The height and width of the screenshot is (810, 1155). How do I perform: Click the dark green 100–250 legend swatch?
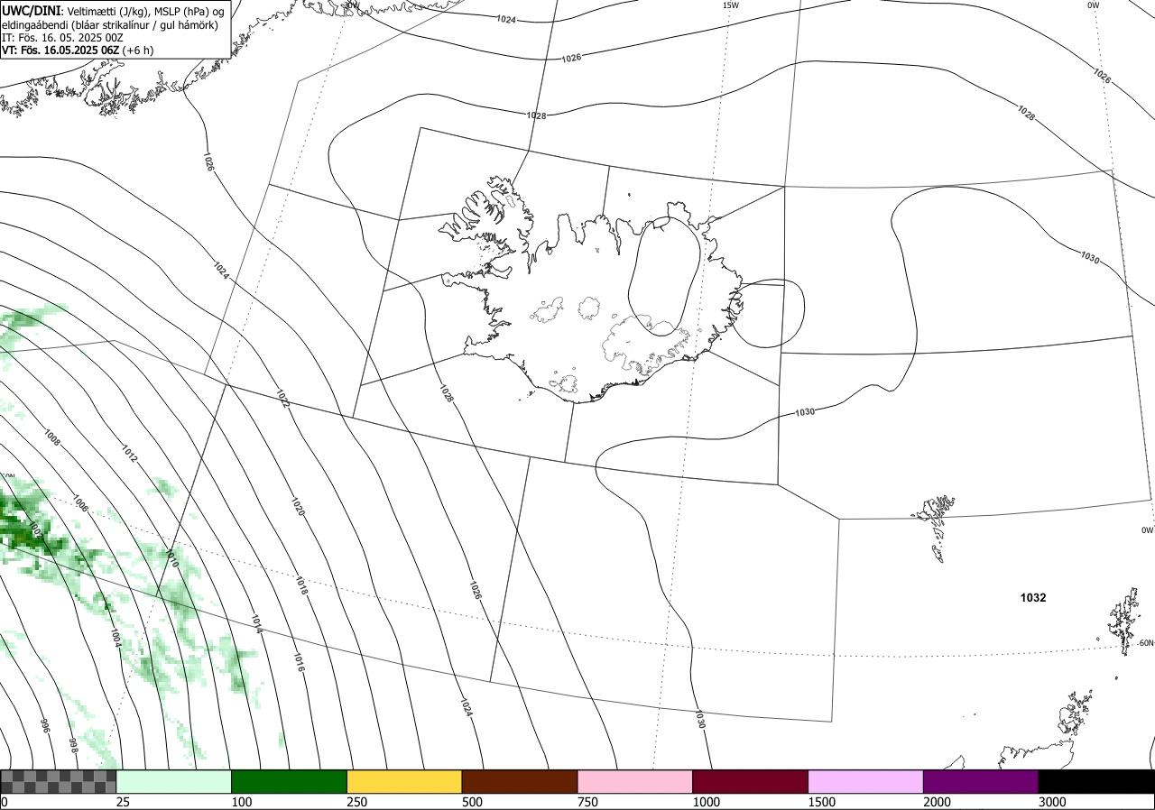click(x=290, y=781)
